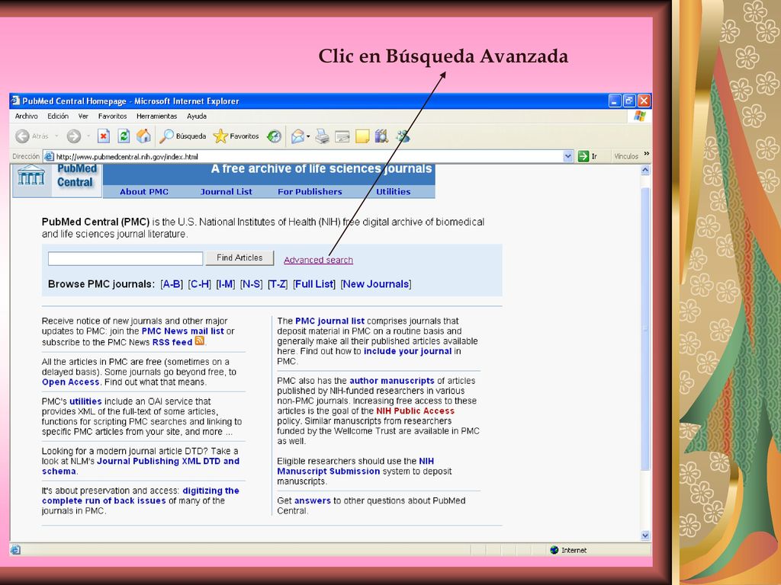Click the RSS feed text link
Viewport: 781px width, 585px height.
tap(172, 342)
